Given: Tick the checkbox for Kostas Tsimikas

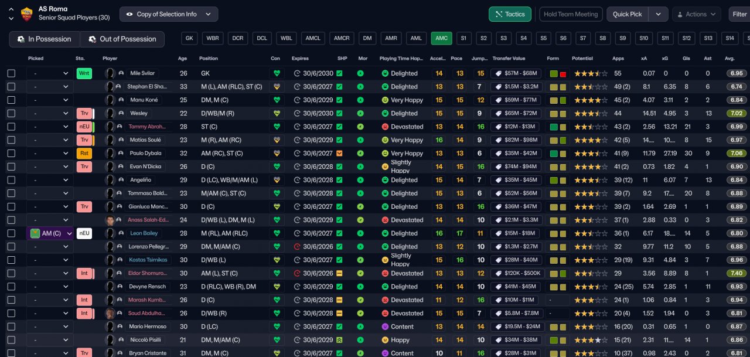Looking at the screenshot, I should pos(11,260).
